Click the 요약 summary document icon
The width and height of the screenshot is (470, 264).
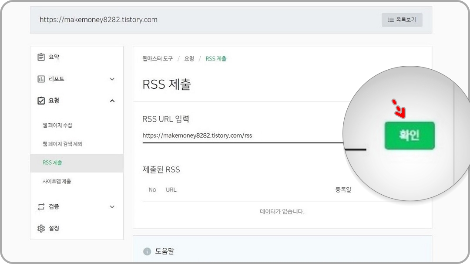[x=41, y=57]
